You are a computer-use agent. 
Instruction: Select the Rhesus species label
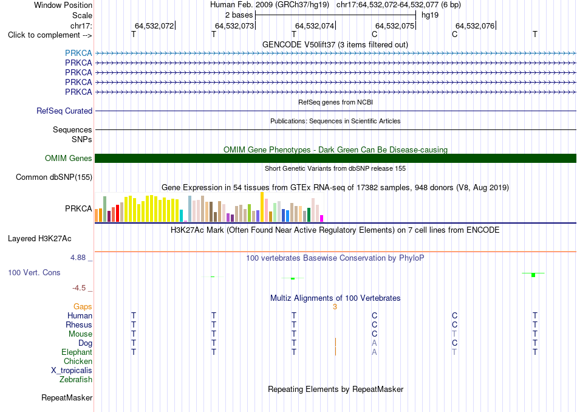(79, 324)
